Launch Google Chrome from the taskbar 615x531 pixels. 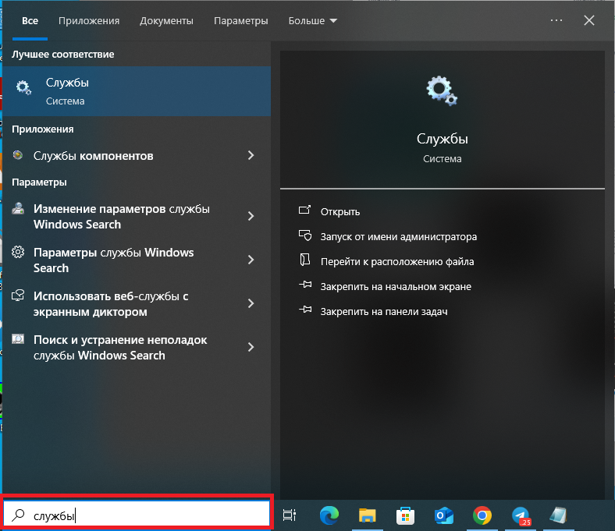tap(482, 515)
